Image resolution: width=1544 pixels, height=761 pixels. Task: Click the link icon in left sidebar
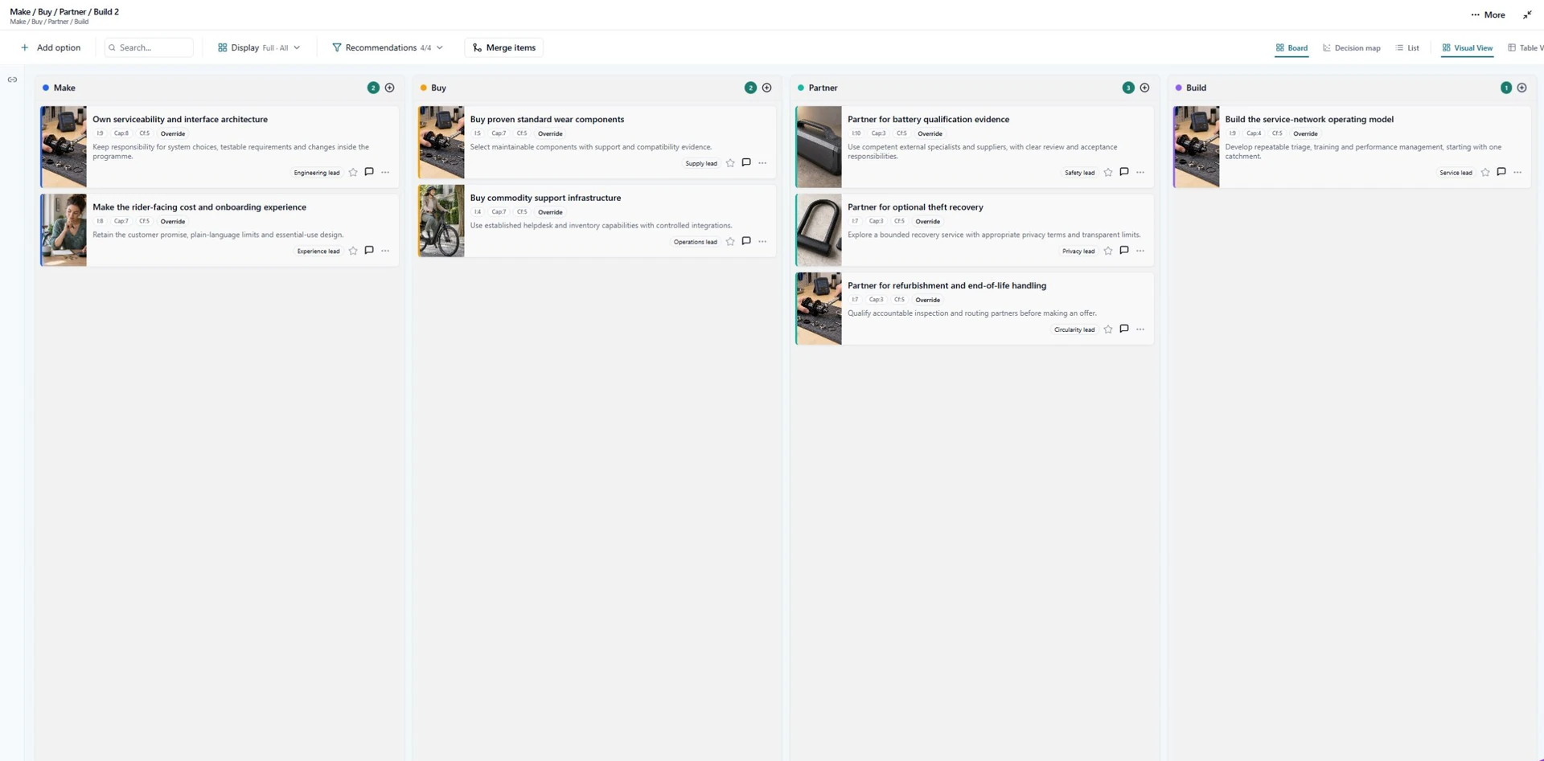12,80
